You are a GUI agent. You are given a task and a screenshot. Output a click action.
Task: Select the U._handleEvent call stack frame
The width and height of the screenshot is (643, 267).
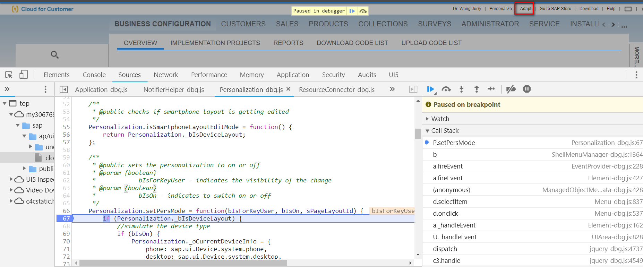[x=533, y=237]
